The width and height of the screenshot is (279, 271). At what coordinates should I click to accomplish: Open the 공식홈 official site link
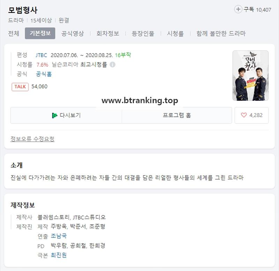click(44, 74)
